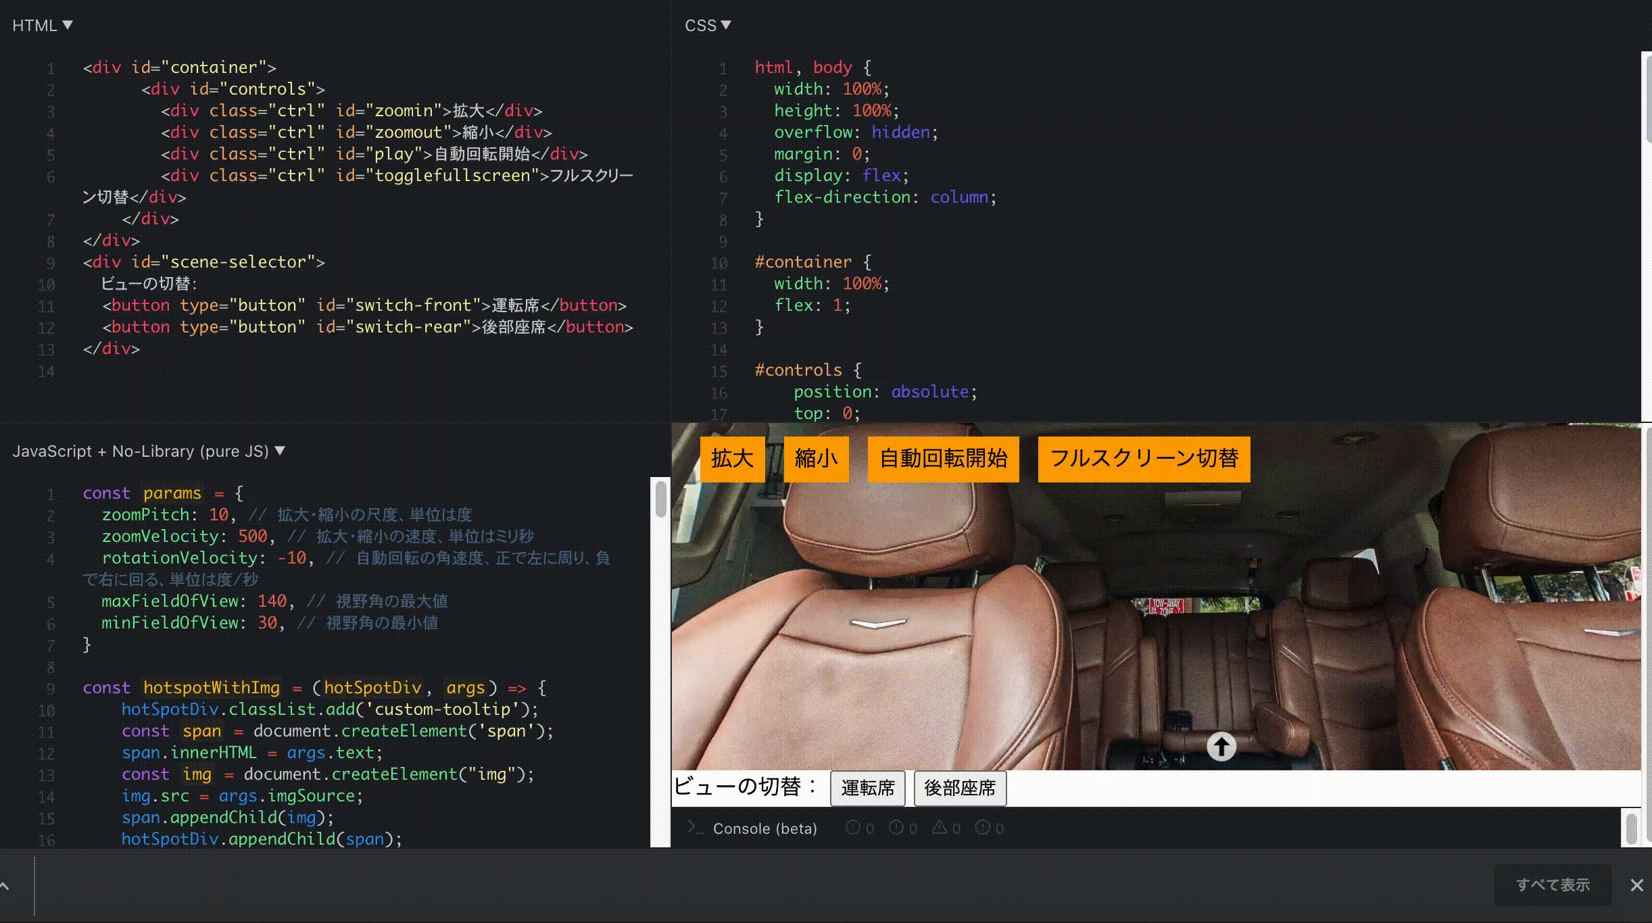Click the 縮小 zoom-out button in the preview

[816, 459]
